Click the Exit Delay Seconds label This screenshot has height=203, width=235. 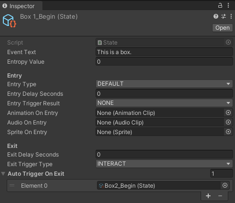[33, 155]
